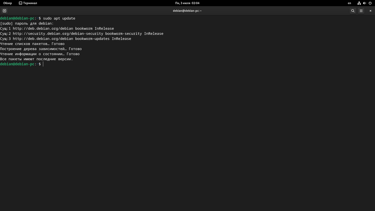
Task: Select the Сущ:1 deb.debian.org bookworm InRelease line
Action: pos(57,28)
